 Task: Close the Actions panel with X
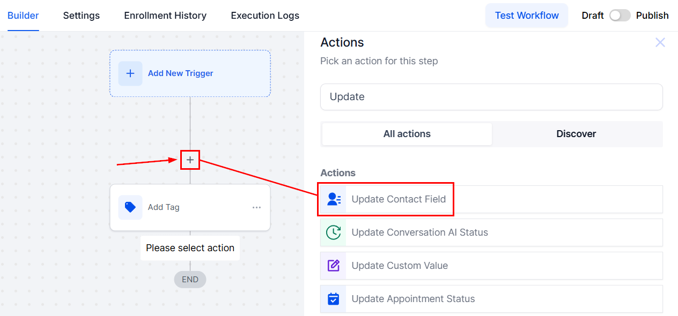(x=660, y=42)
